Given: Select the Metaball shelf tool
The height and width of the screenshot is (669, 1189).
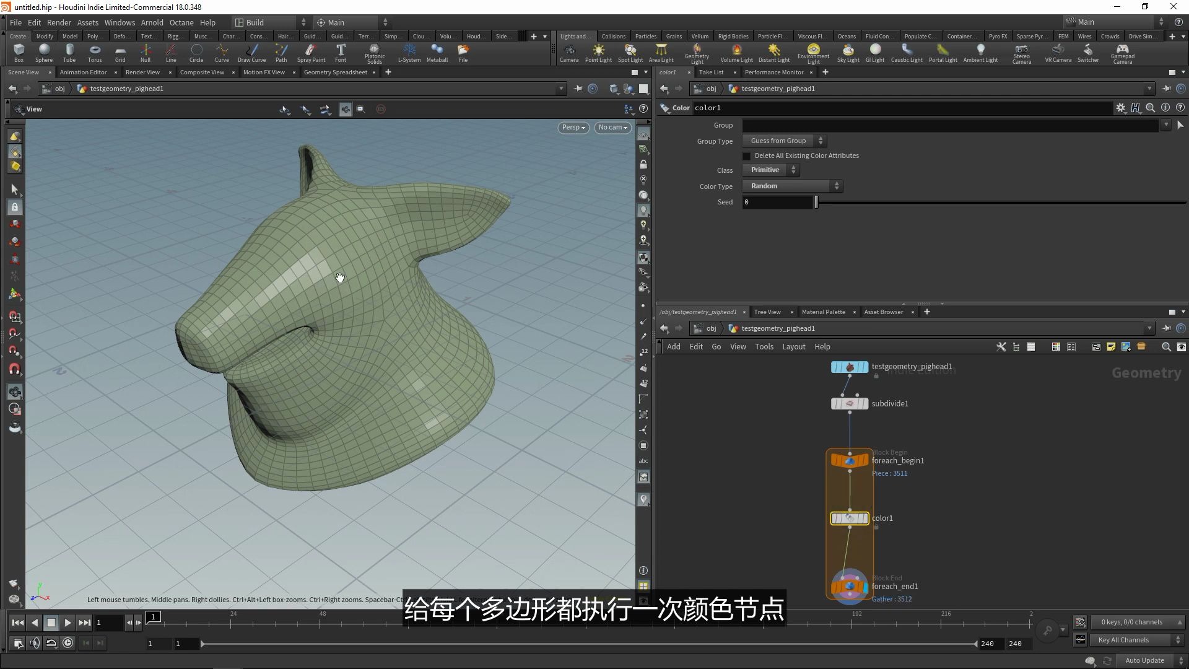Looking at the screenshot, I should point(437,53).
